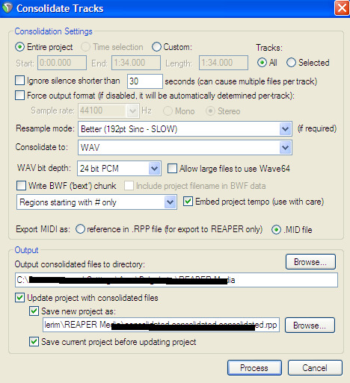Click the silence seconds input field
The image size is (350, 383).
pyautogui.click(x=145, y=81)
